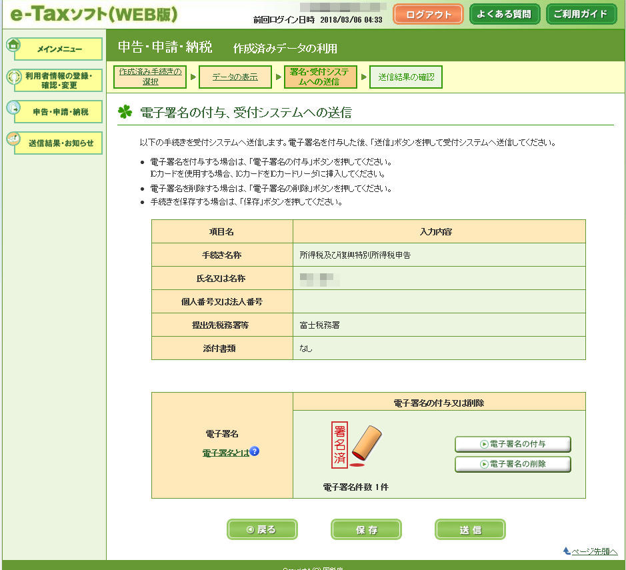Click the 署名済 stamp image
Image resolution: width=626 pixels, height=570 pixels.
357,445
